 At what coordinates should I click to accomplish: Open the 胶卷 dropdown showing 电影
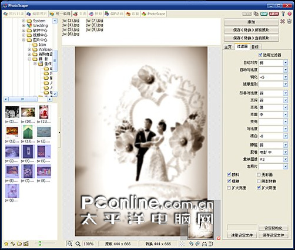click(286, 152)
